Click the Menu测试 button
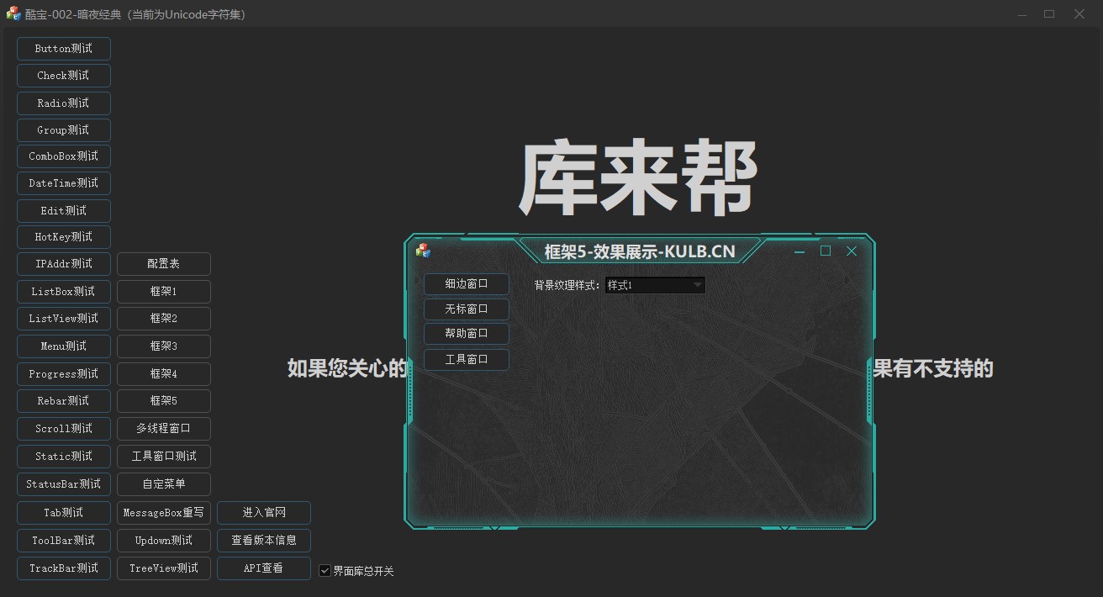The height and width of the screenshot is (597, 1103). pyautogui.click(x=64, y=346)
